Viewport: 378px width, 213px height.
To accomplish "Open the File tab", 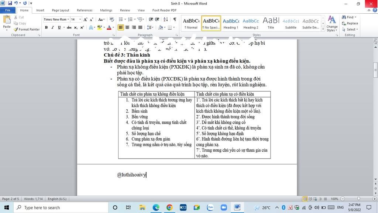I will 8,10.
